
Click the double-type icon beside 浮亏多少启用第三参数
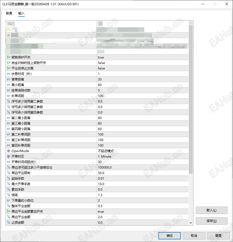pos(8,107)
